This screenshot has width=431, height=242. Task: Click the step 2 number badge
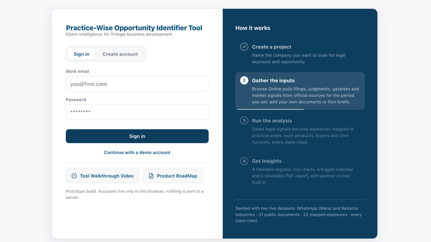[x=244, y=80]
